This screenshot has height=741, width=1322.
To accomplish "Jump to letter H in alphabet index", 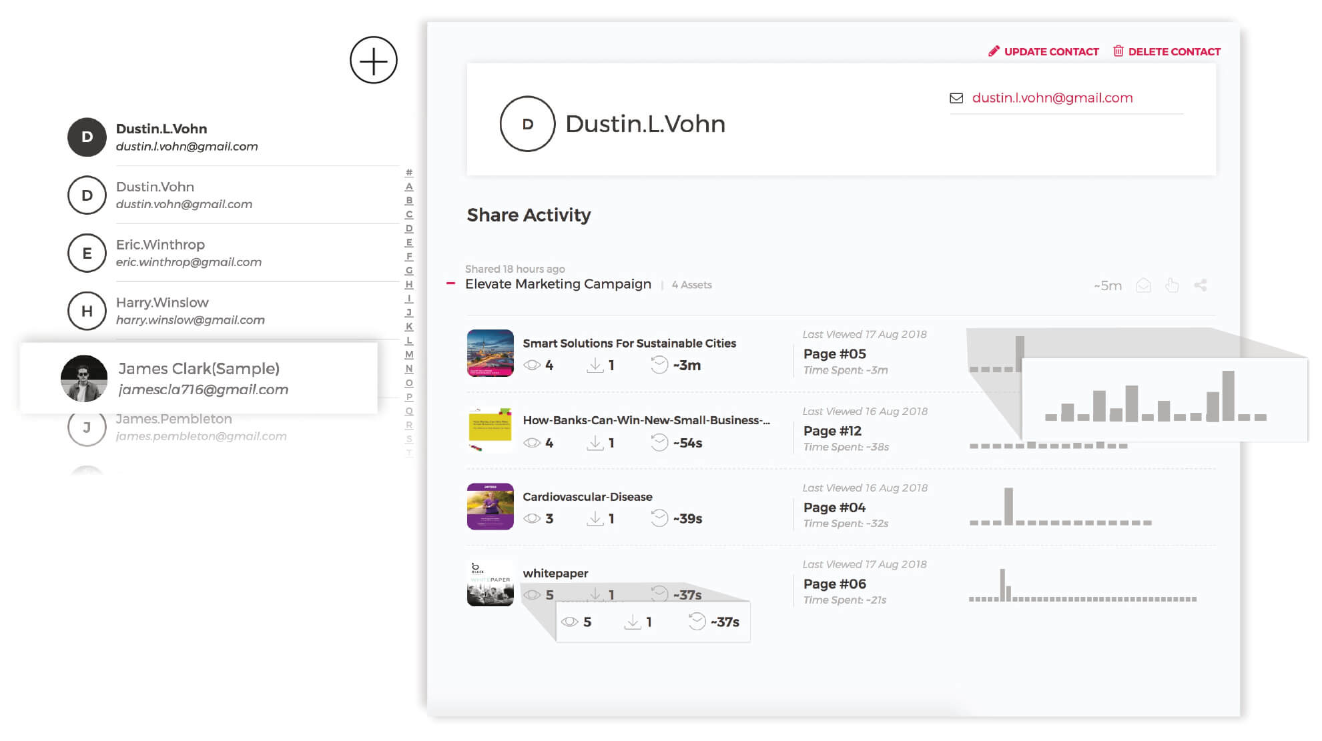I will [x=409, y=284].
